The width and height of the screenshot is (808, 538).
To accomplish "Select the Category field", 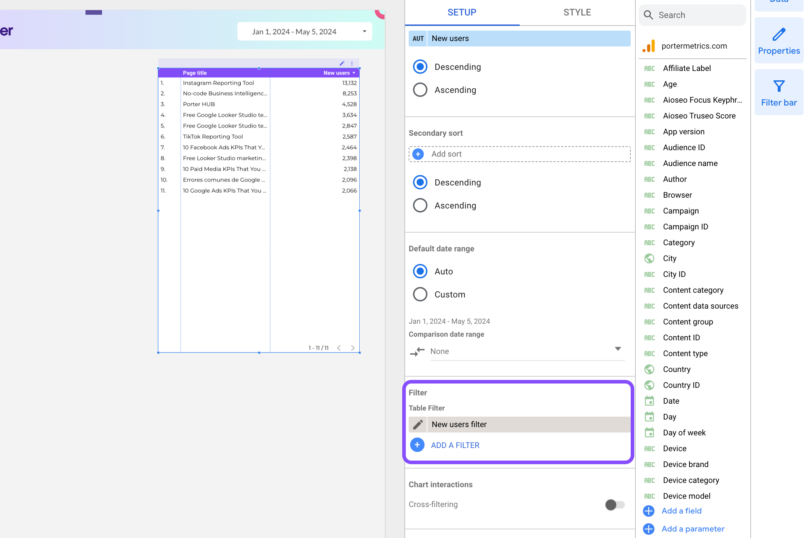I will [x=679, y=243].
